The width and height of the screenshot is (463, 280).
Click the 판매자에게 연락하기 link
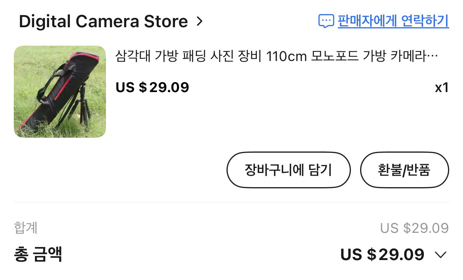click(x=393, y=21)
